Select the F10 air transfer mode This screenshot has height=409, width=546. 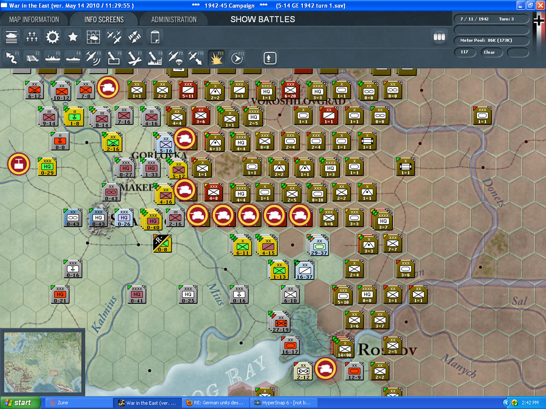(196, 58)
